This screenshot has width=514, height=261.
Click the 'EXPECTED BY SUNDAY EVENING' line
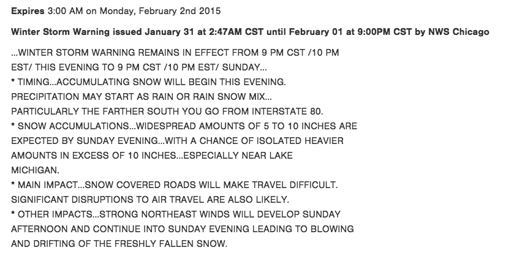tap(177, 141)
